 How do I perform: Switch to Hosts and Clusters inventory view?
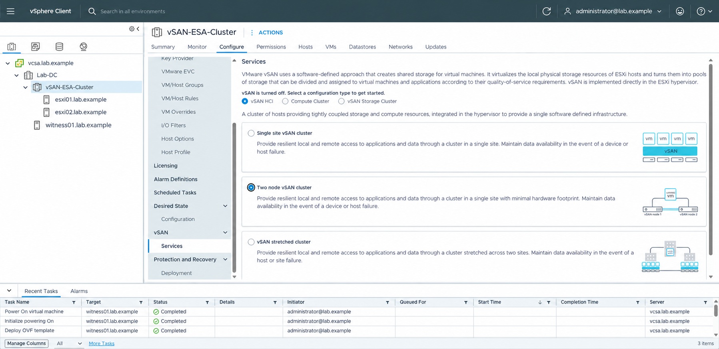click(x=12, y=47)
